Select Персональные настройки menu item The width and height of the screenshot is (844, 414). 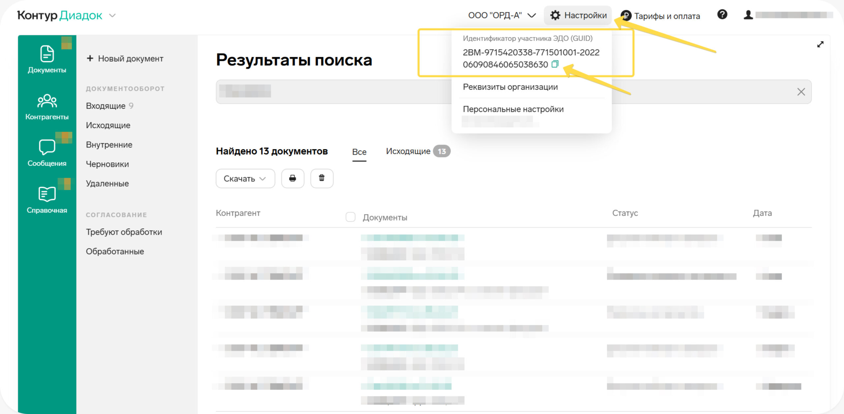pyautogui.click(x=513, y=109)
